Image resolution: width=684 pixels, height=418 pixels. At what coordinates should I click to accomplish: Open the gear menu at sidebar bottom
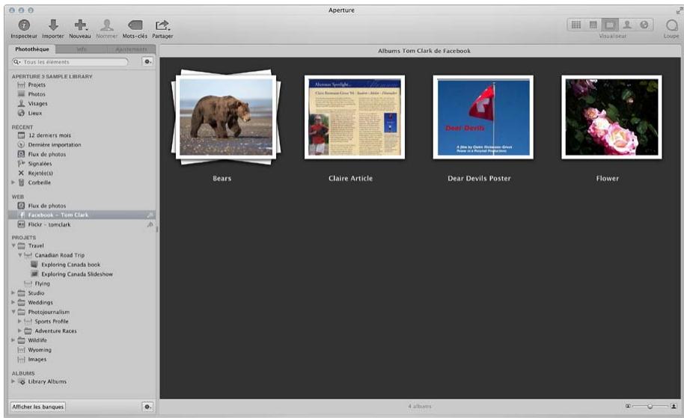(x=148, y=407)
